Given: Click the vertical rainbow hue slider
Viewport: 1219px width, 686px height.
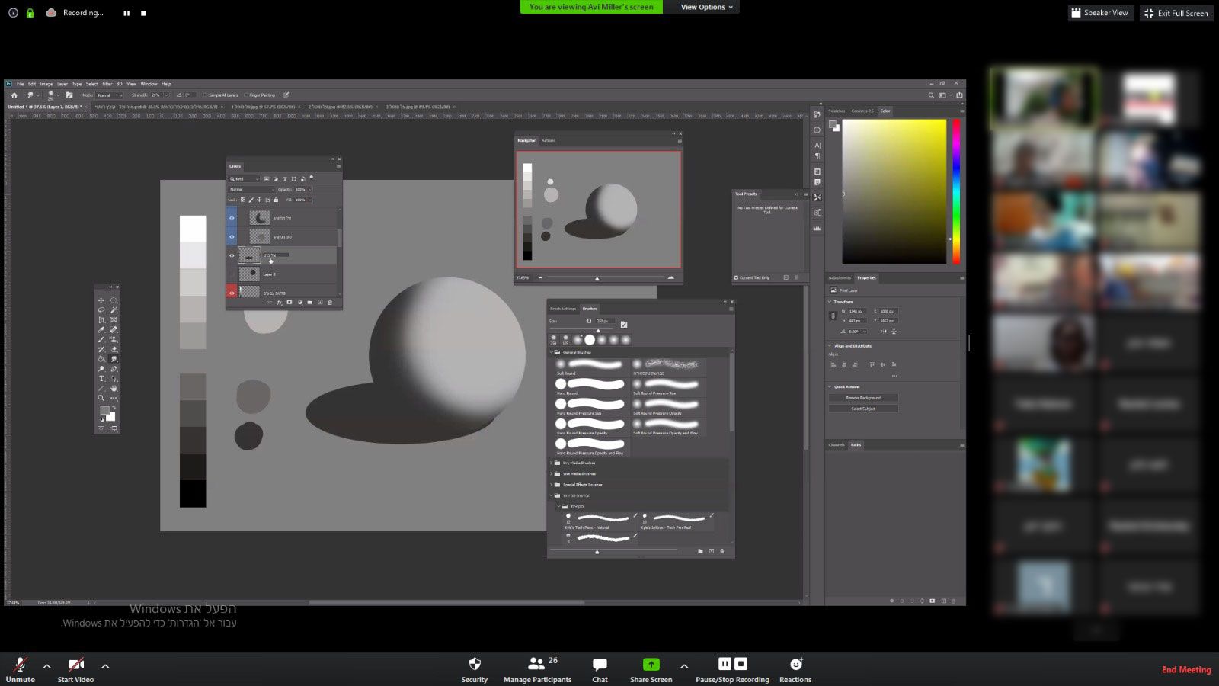Looking at the screenshot, I should point(956,191).
